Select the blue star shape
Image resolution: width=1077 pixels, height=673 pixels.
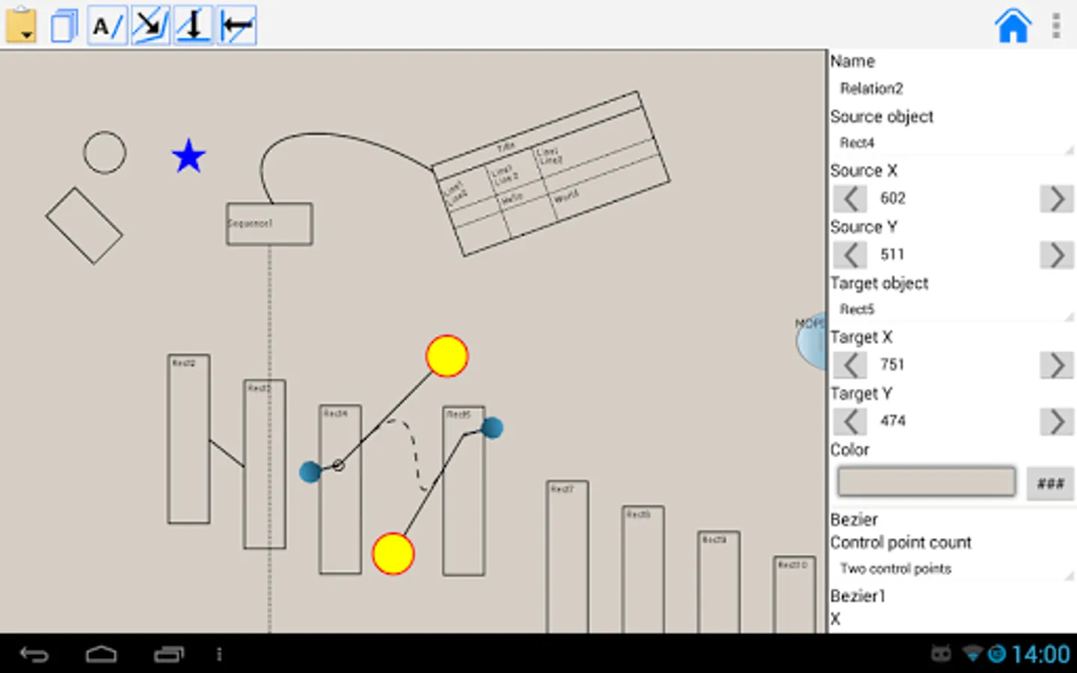click(188, 156)
